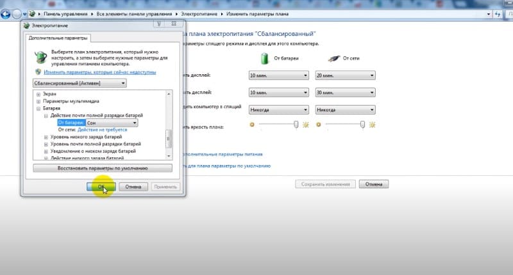This screenshot has width=513, height=275.
Task: Click the green battery icon
Action: pyautogui.click(x=264, y=58)
